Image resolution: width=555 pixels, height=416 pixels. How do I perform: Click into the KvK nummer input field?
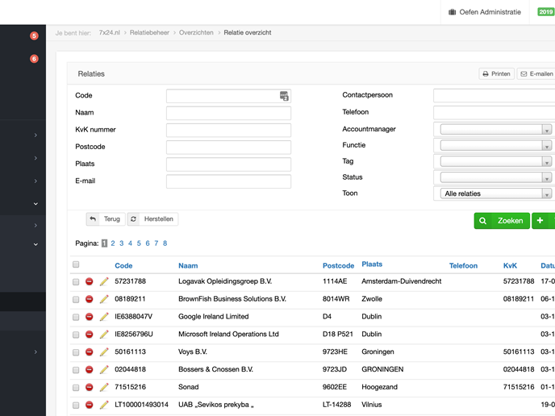(x=228, y=131)
